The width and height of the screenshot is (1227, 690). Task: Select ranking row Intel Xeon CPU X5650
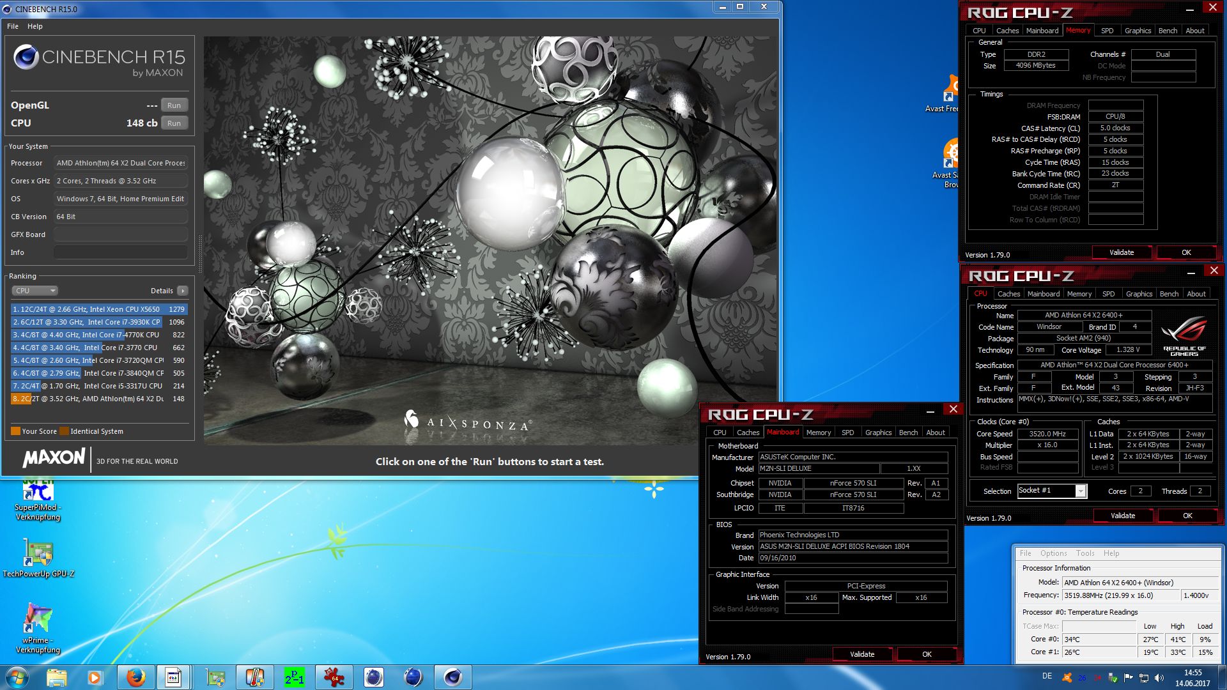[x=98, y=309]
